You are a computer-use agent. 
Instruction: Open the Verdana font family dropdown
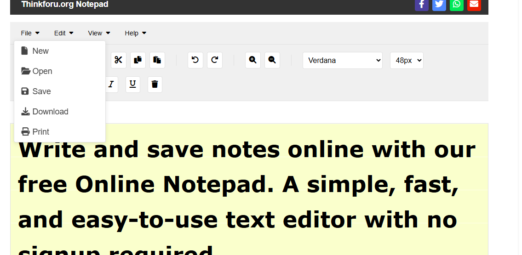pyautogui.click(x=342, y=60)
